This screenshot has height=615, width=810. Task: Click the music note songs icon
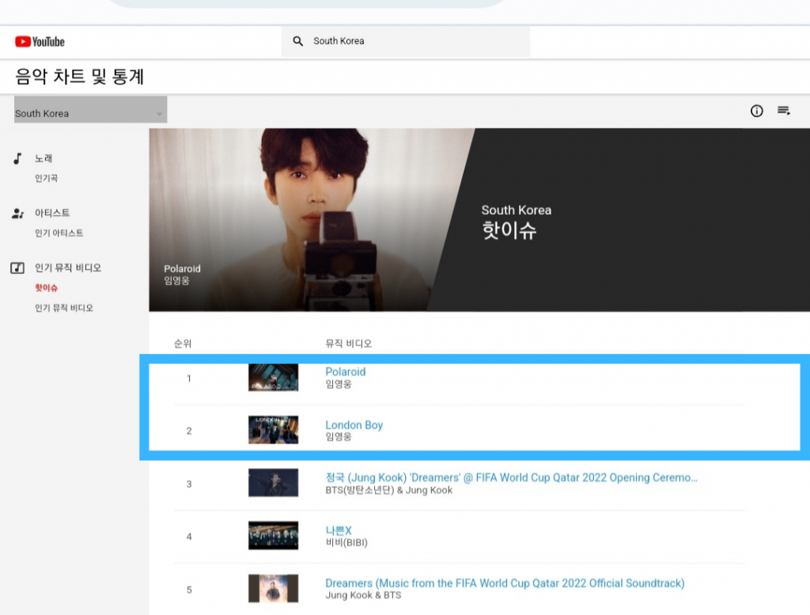(x=17, y=158)
